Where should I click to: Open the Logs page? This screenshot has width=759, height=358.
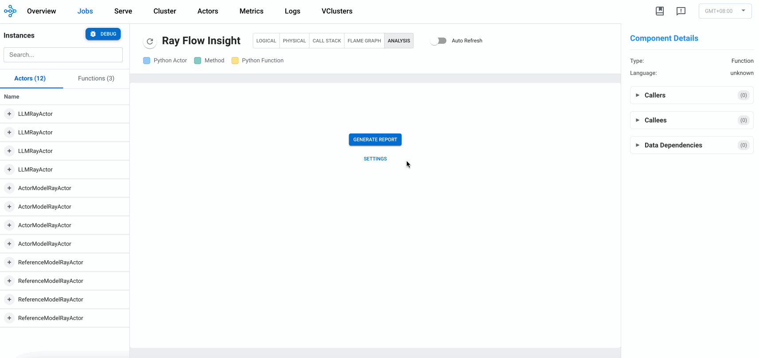pyautogui.click(x=292, y=11)
